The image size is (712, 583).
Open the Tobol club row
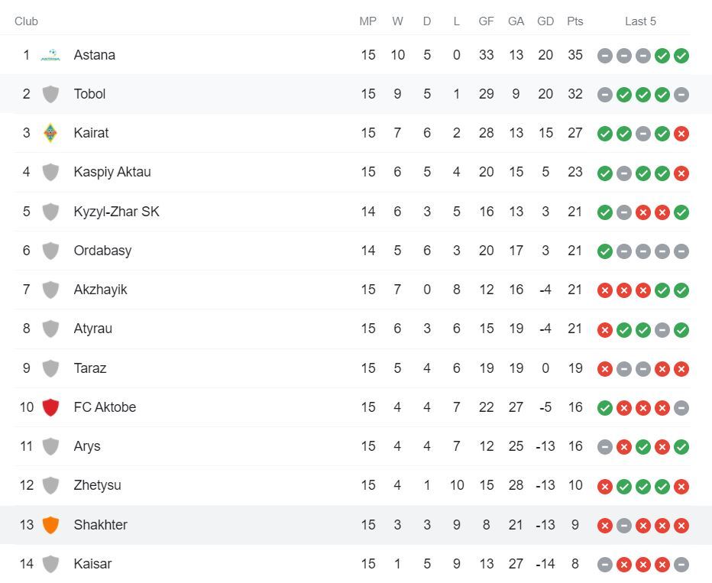[x=356, y=94]
